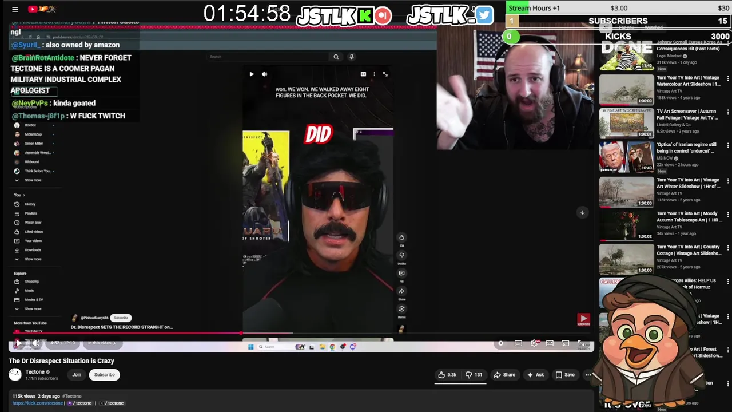The width and height of the screenshot is (732, 412).
Task: Open options menu for Vintage Art Winter Slideshow
Action: pos(727,181)
